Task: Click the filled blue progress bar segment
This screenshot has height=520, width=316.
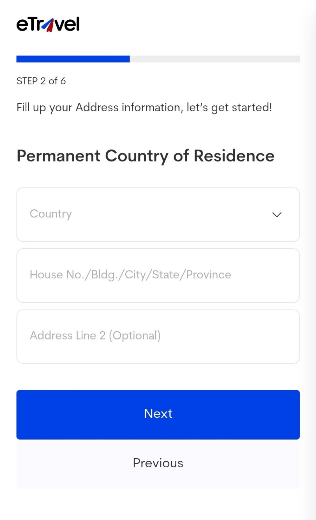Action: coord(73,59)
